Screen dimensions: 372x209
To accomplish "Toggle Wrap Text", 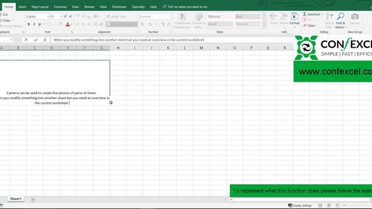I will 116,16.
